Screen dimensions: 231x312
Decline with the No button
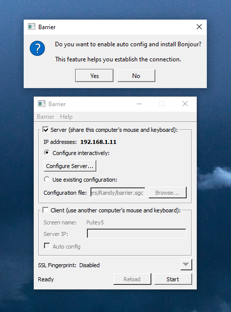click(x=136, y=75)
